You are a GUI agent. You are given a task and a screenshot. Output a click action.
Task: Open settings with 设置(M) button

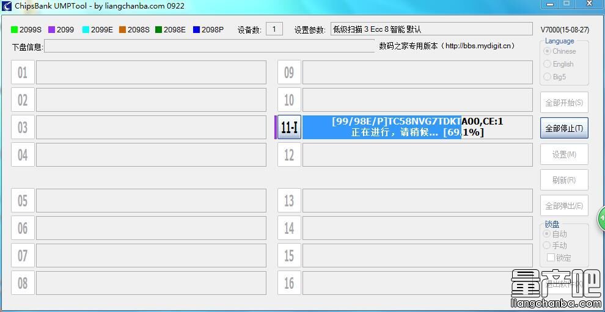coord(564,154)
